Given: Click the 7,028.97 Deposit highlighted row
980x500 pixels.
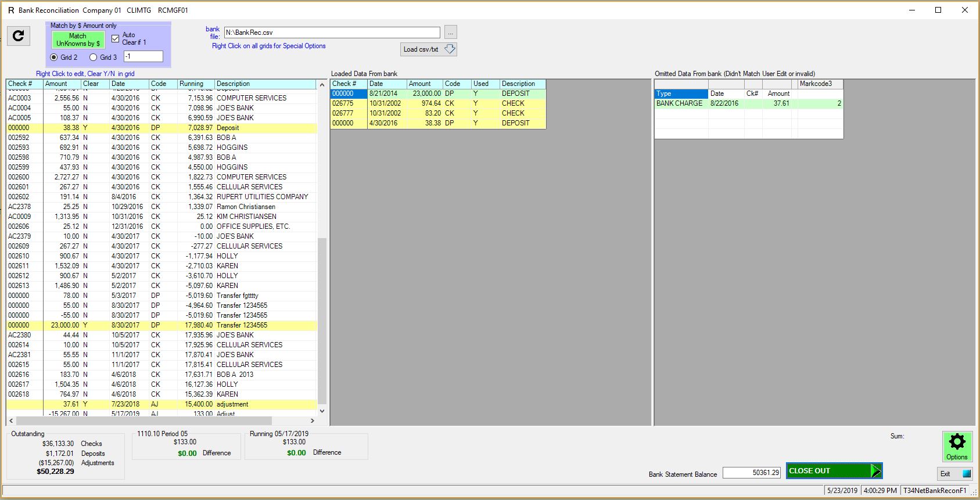Looking at the screenshot, I should click(x=161, y=128).
